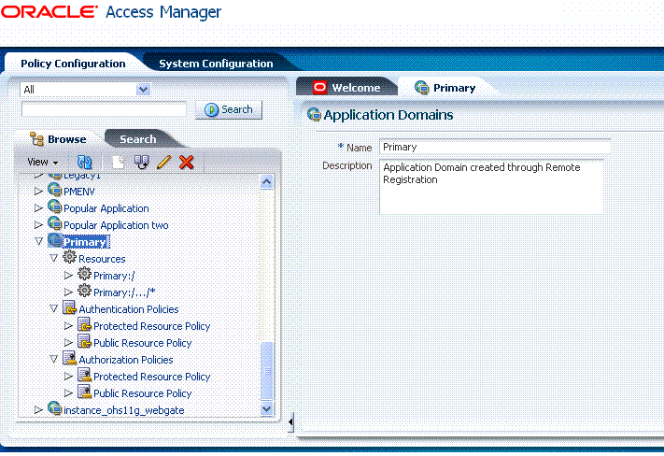Click the Popular Application domain globe icon
This screenshot has height=456, width=664.
54,207
